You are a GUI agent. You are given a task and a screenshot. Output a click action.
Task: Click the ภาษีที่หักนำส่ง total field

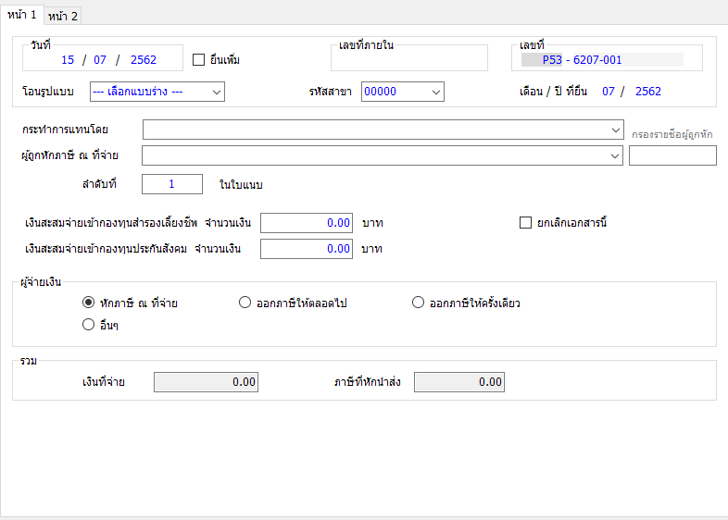click(x=459, y=382)
